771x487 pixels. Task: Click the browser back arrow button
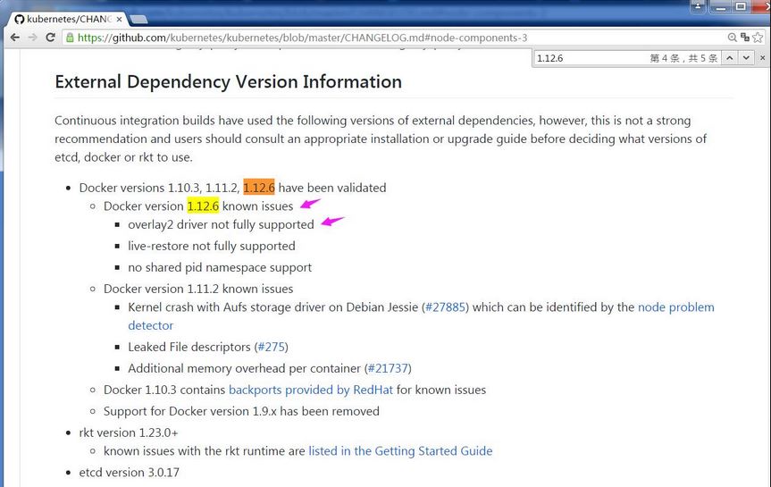[x=14, y=38]
